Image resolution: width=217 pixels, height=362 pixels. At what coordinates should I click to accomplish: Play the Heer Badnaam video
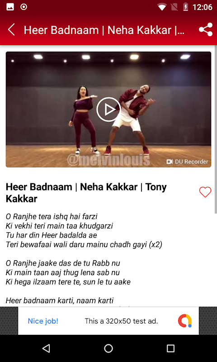pos(108,110)
